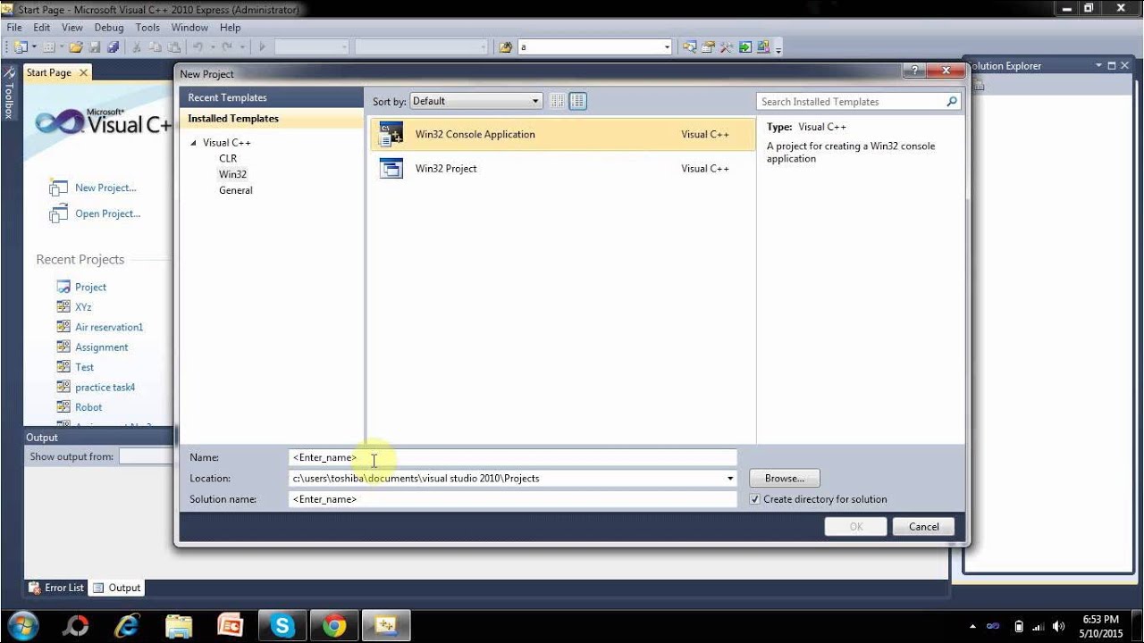
Task: Open Properties Window from the toolbar icon
Action: click(708, 46)
